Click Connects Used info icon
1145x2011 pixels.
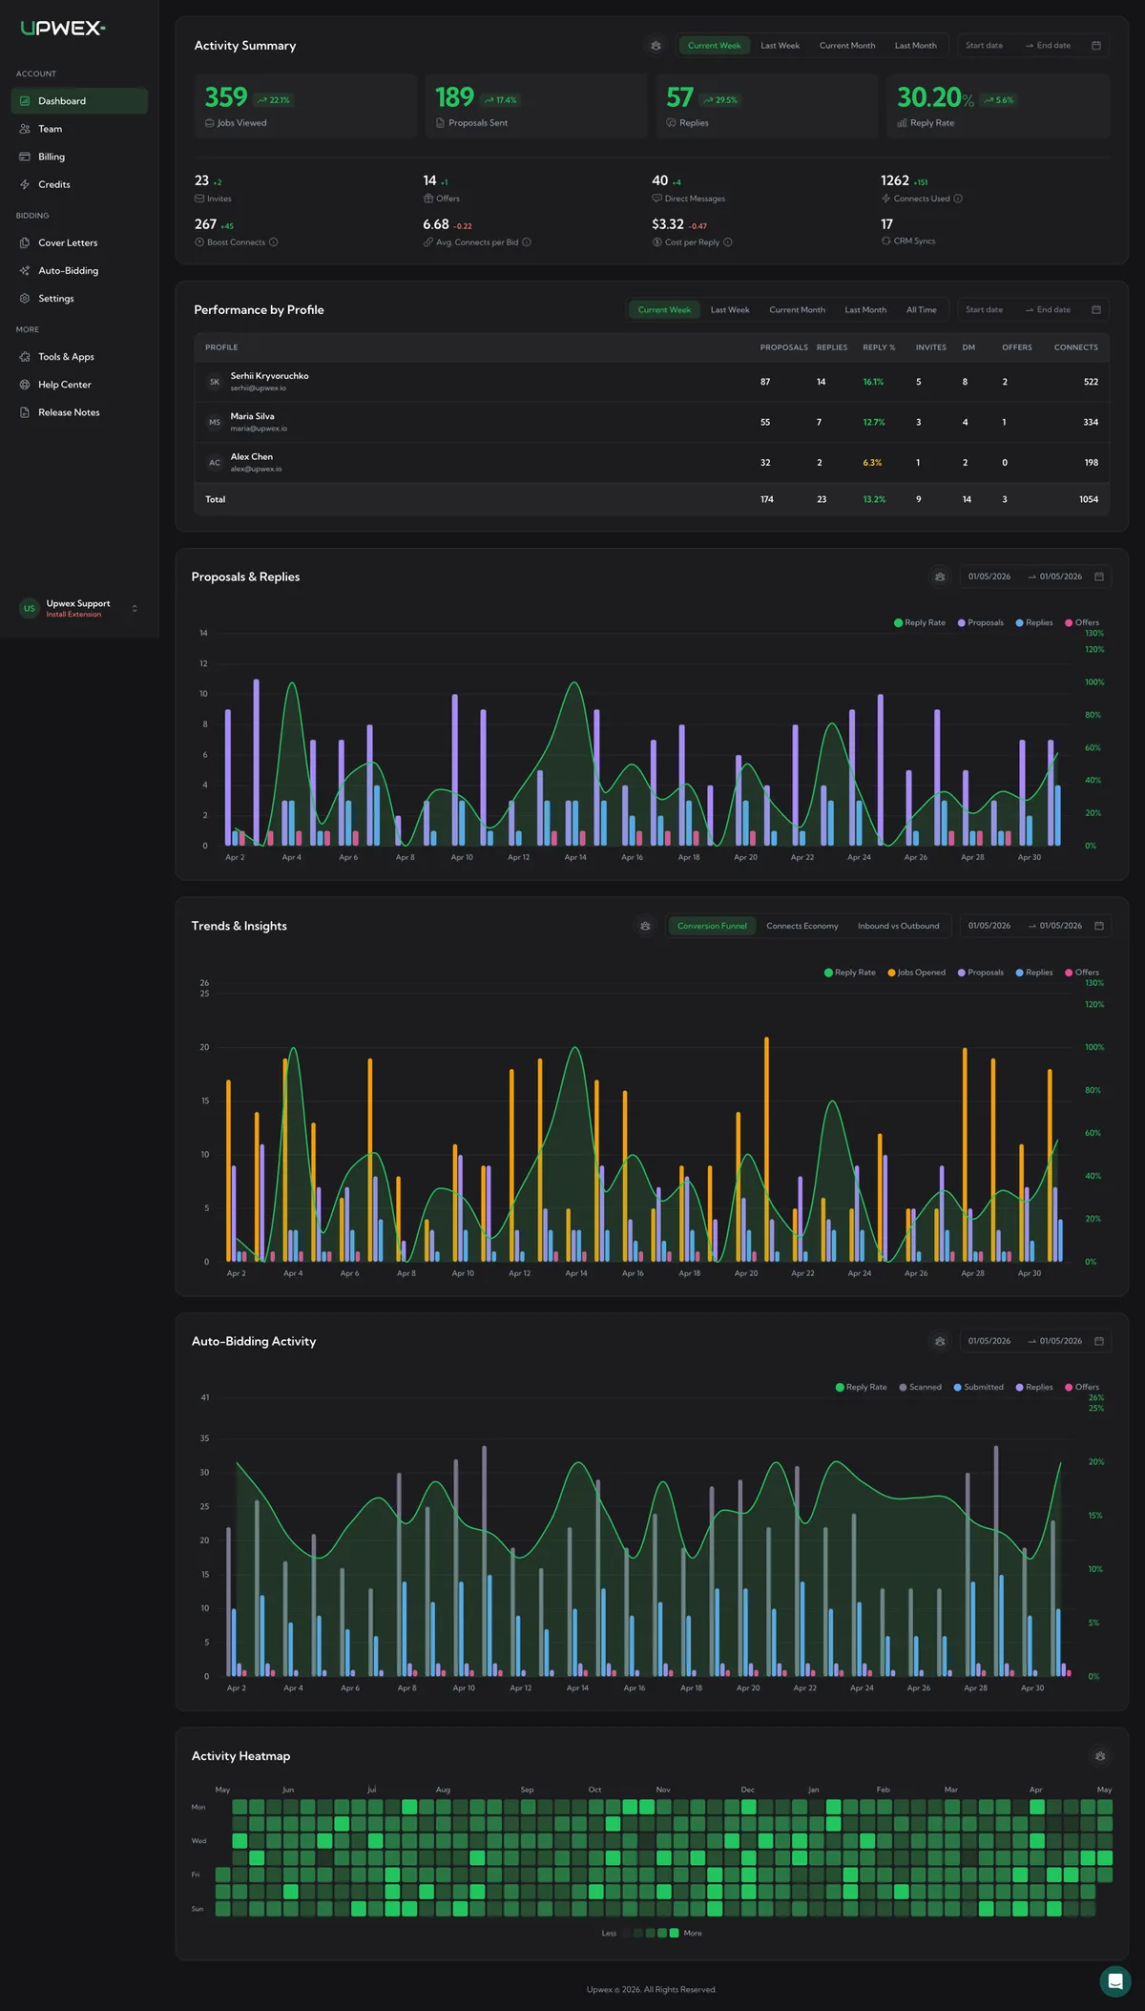(958, 199)
